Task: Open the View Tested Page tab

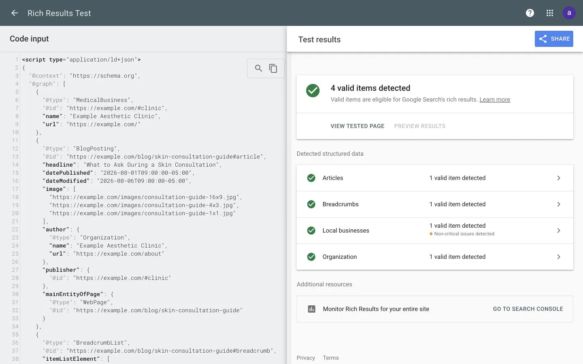Action: (357, 126)
